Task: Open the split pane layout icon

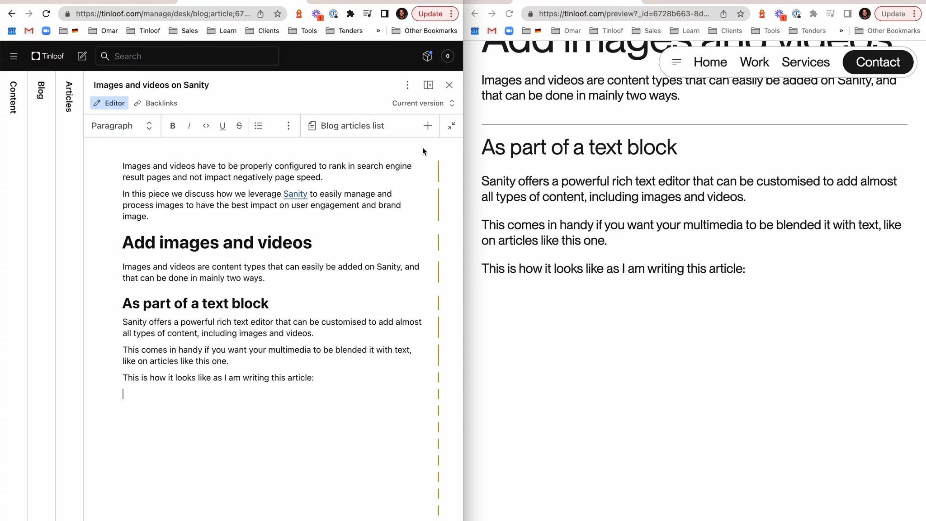Action: point(428,85)
